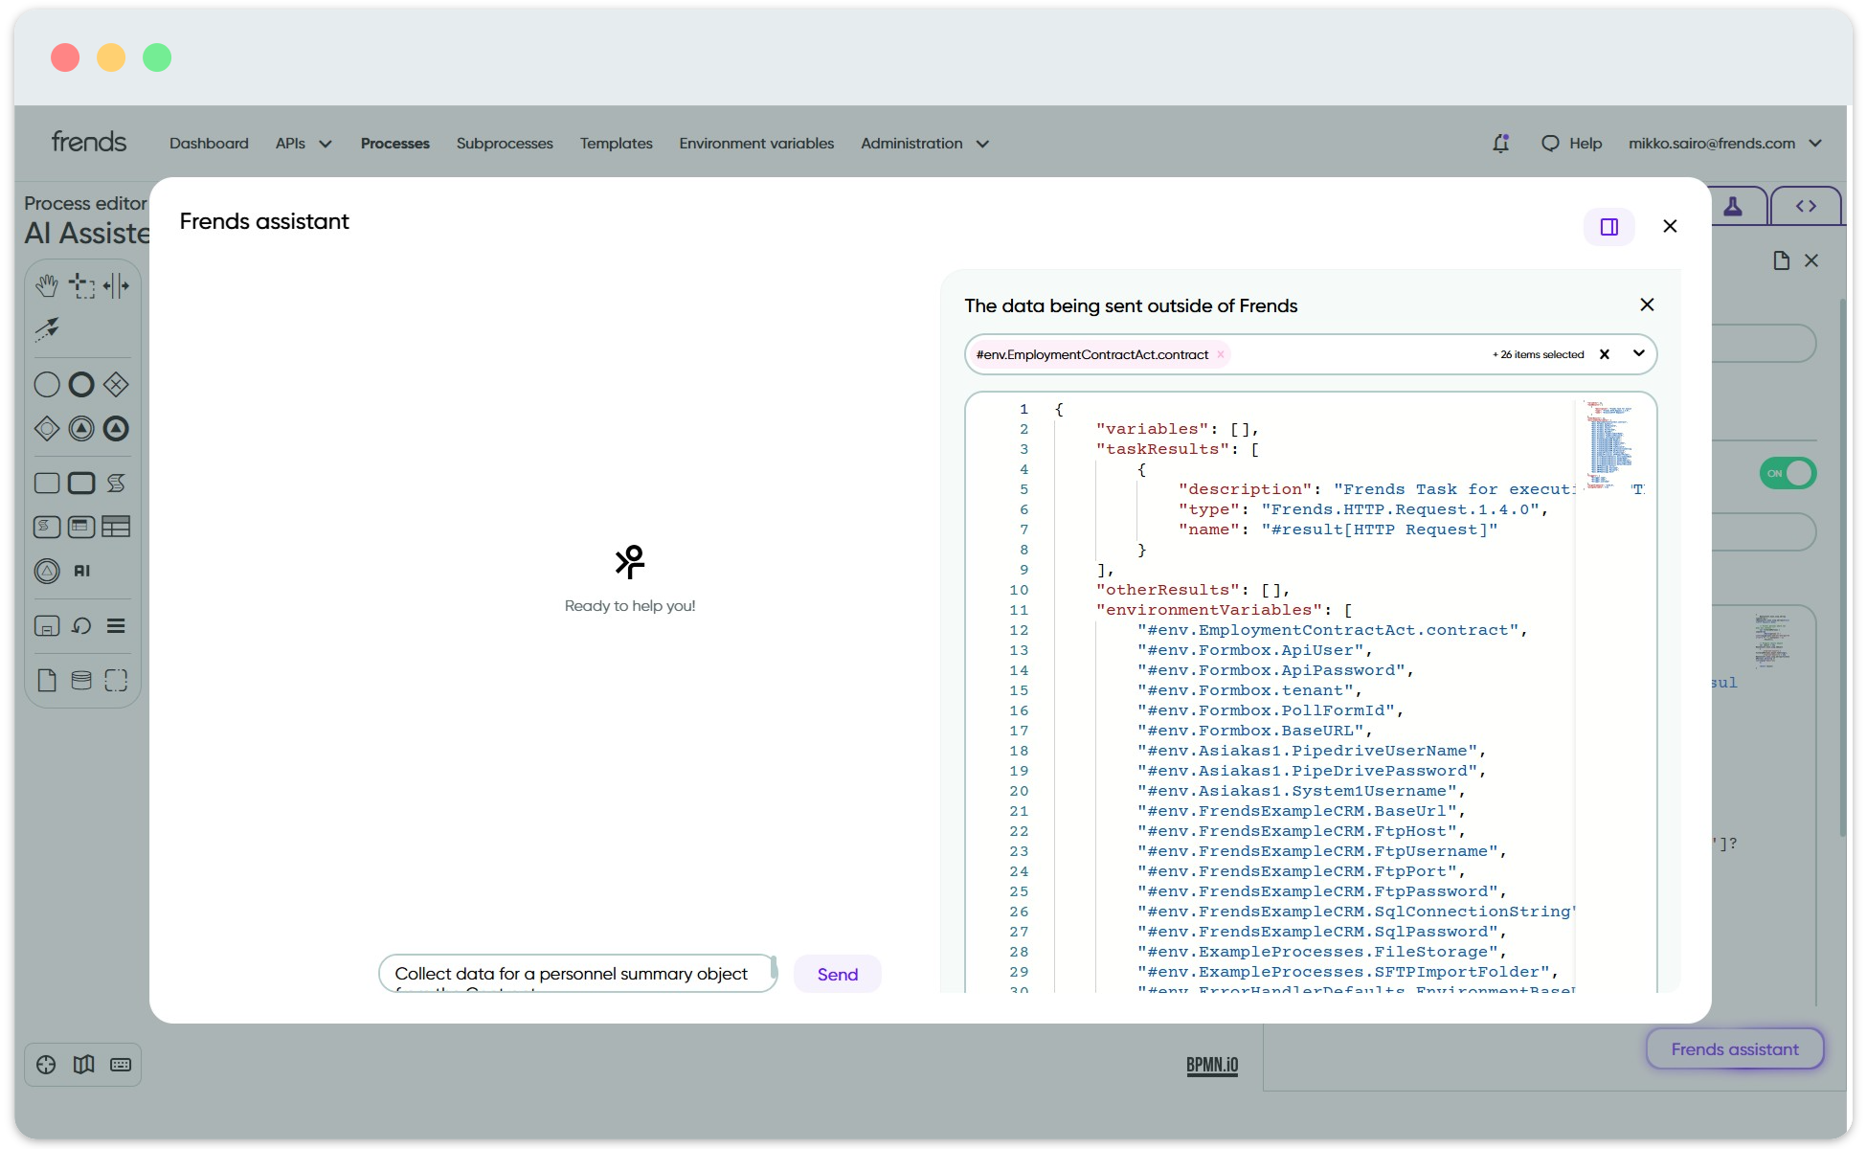Toggle the side panel layout icon
Screen dimensions: 1867x1149
coord(1608,227)
